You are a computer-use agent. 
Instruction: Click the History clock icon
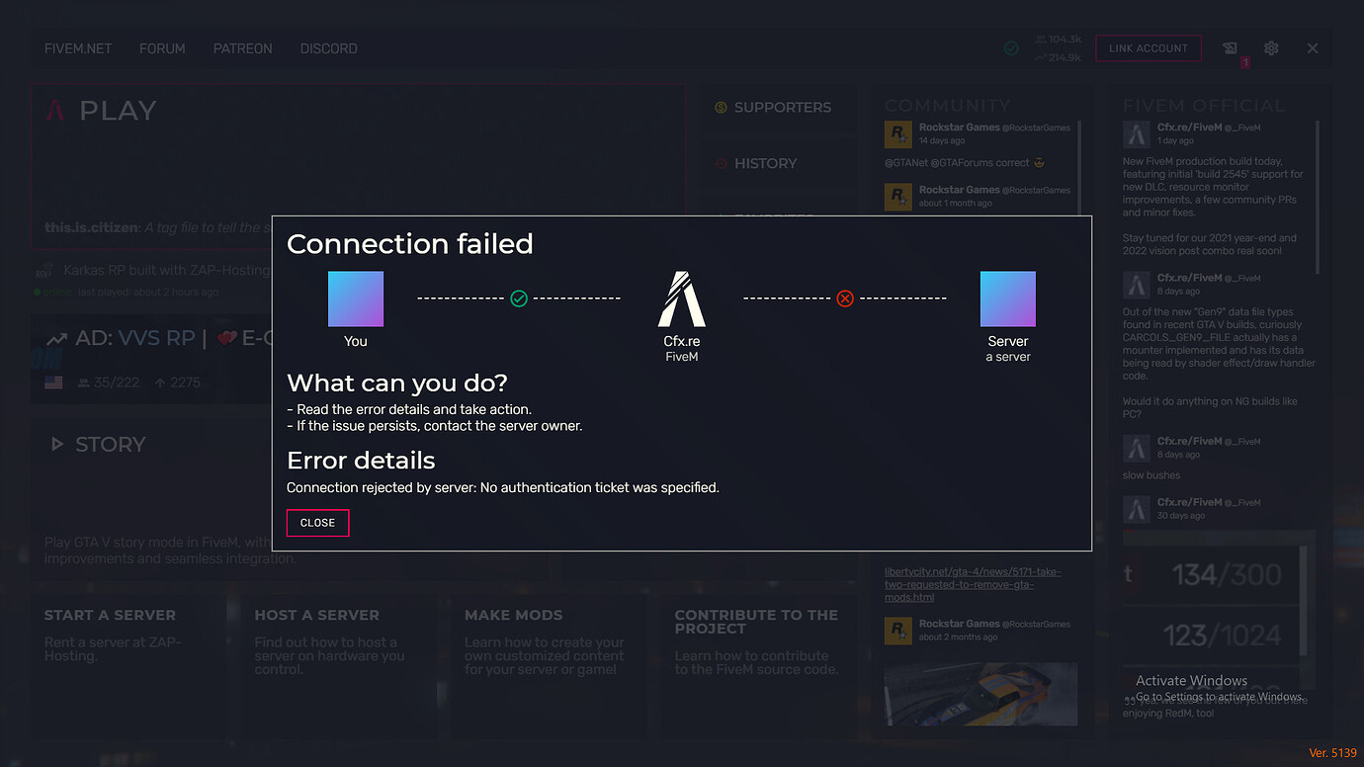click(721, 164)
